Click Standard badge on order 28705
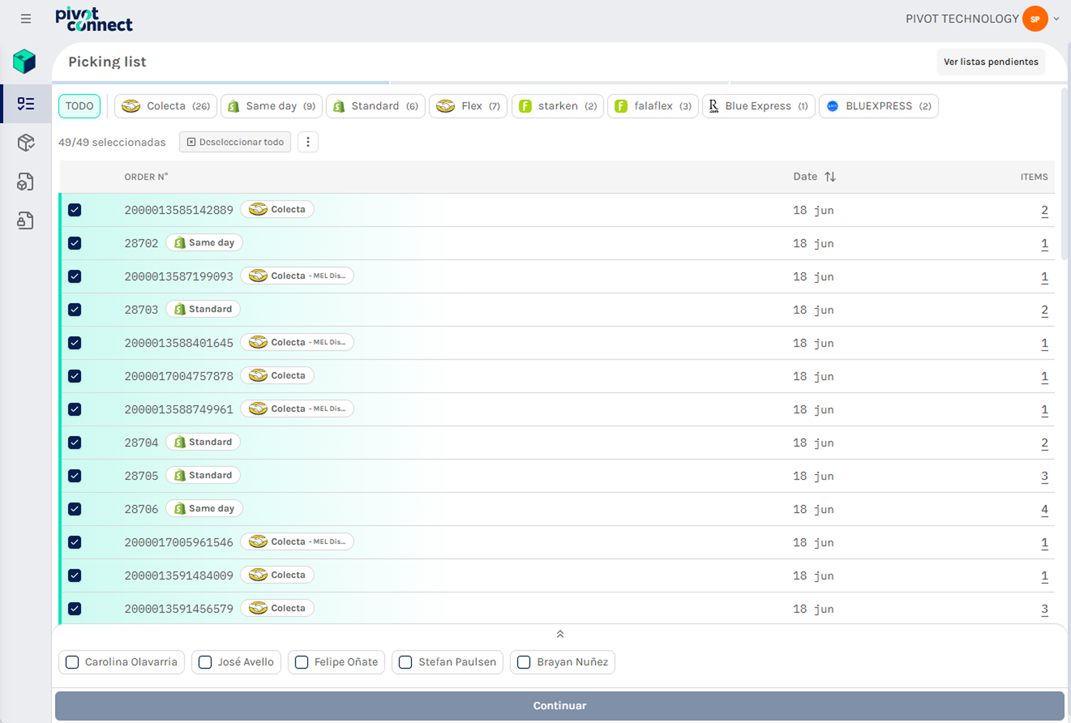 pyautogui.click(x=203, y=475)
